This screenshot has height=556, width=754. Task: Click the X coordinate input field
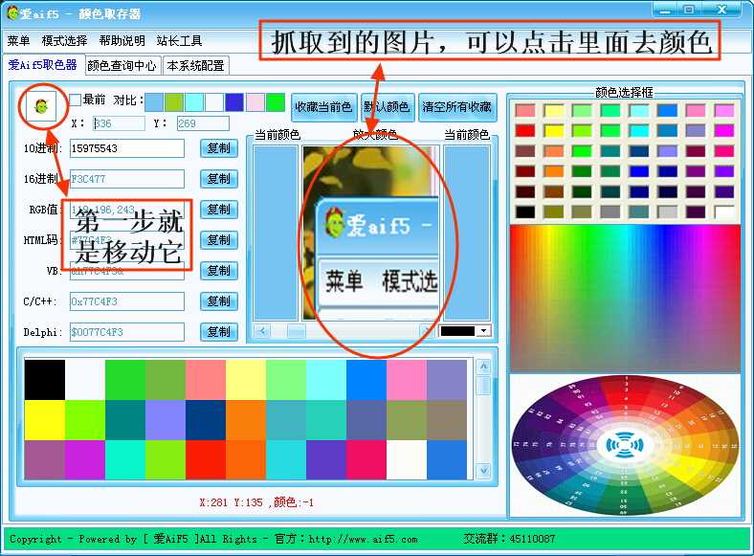pos(119,123)
